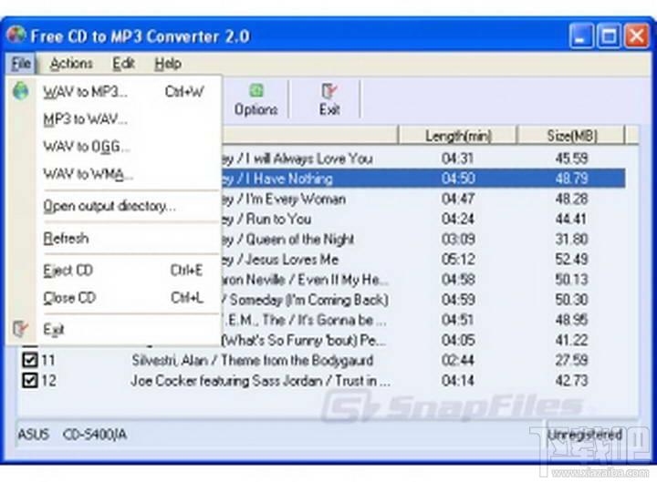Click the exit icon in File menu

[20, 329]
